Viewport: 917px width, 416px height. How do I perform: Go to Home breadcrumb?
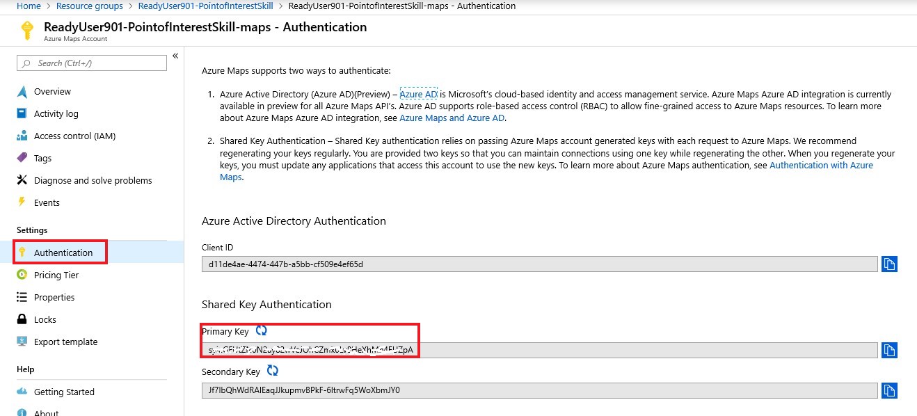pyautogui.click(x=29, y=6)
